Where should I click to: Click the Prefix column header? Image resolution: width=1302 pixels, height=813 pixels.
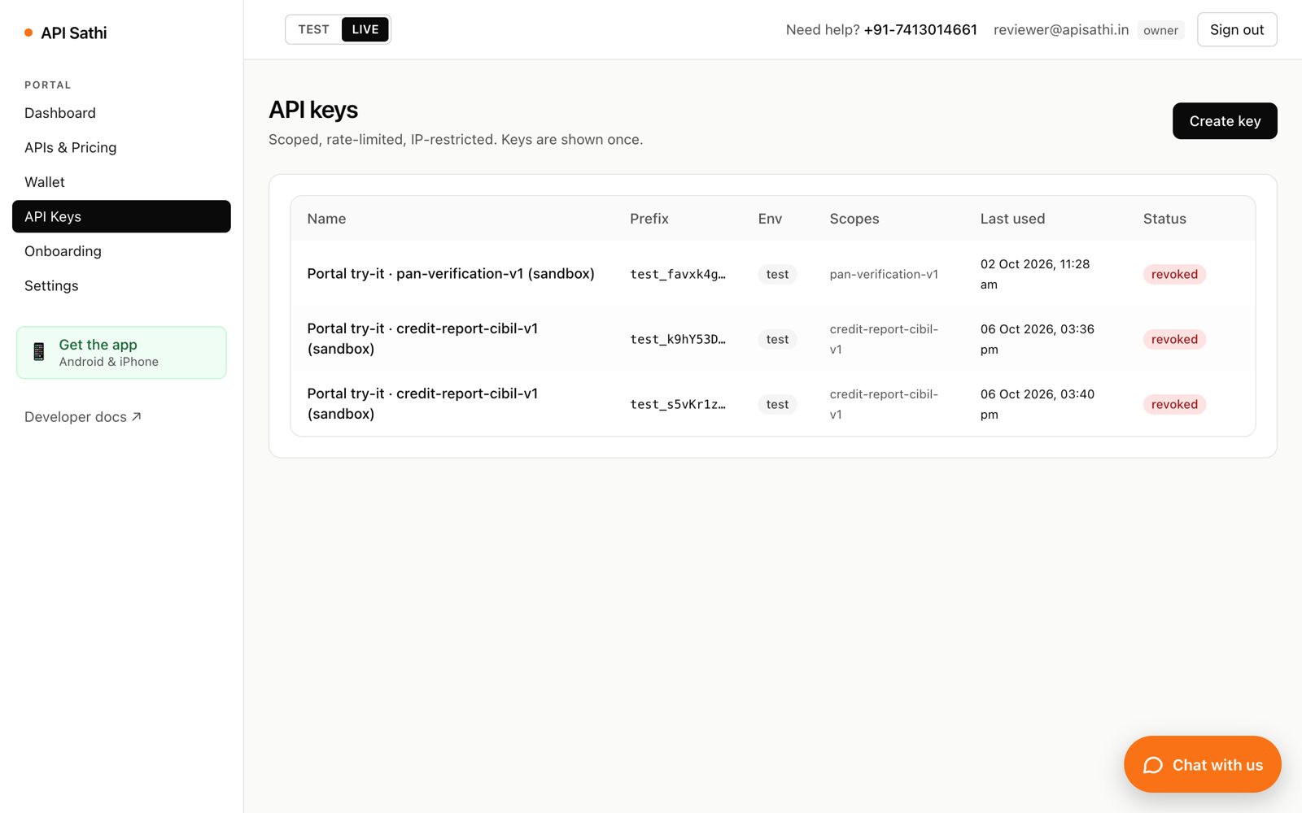tap(649, 219)
